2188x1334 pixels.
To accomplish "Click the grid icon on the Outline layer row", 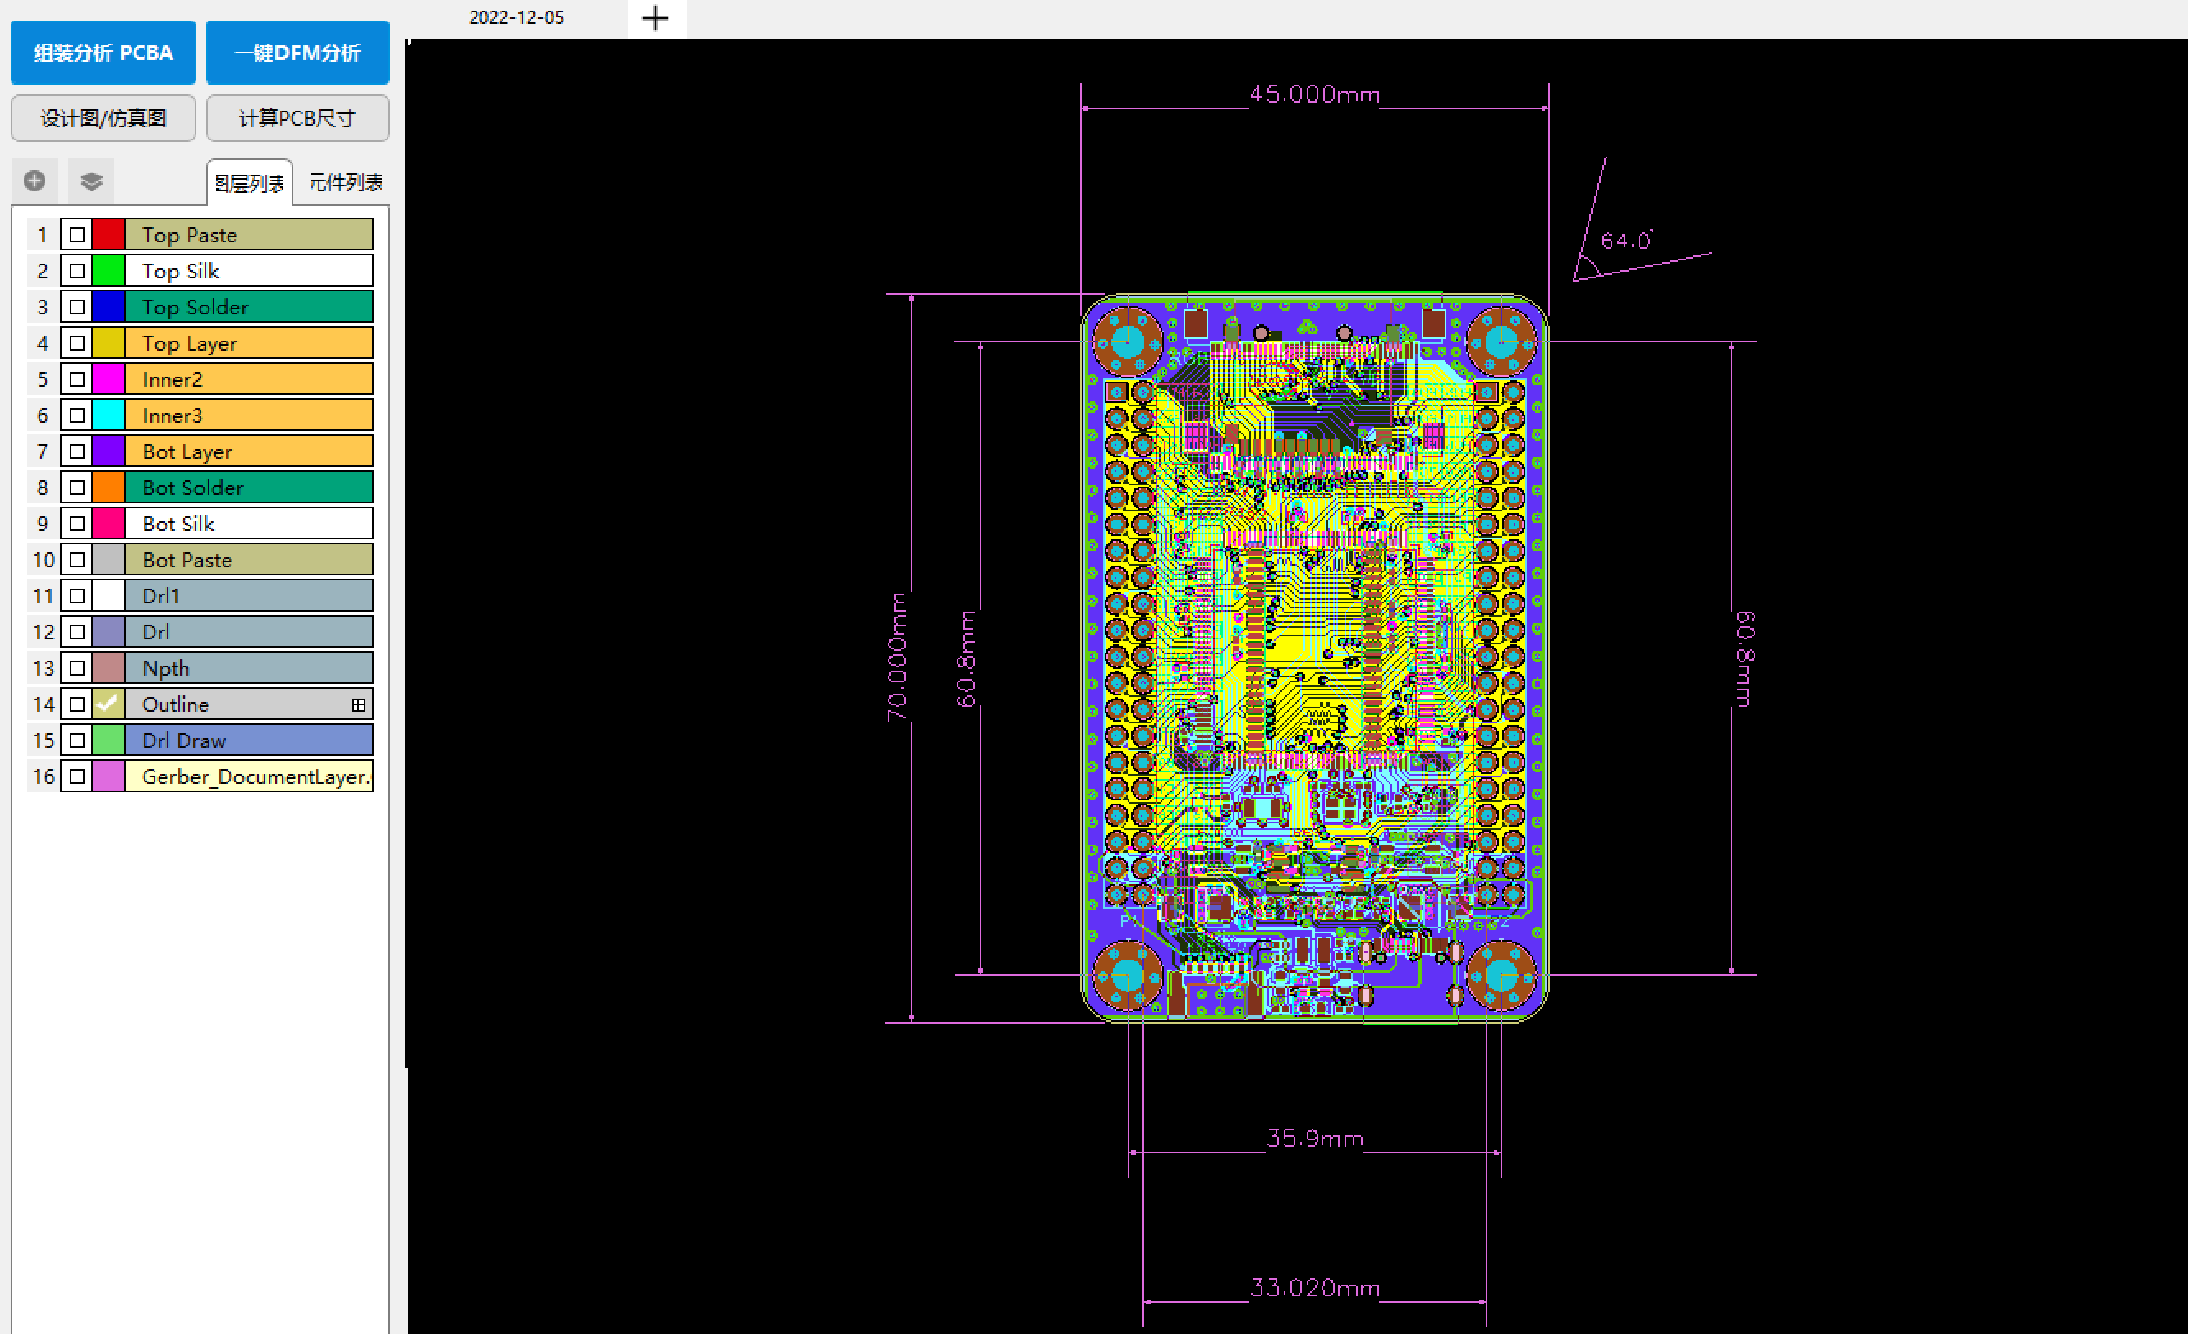I will [x=359, y=704].
